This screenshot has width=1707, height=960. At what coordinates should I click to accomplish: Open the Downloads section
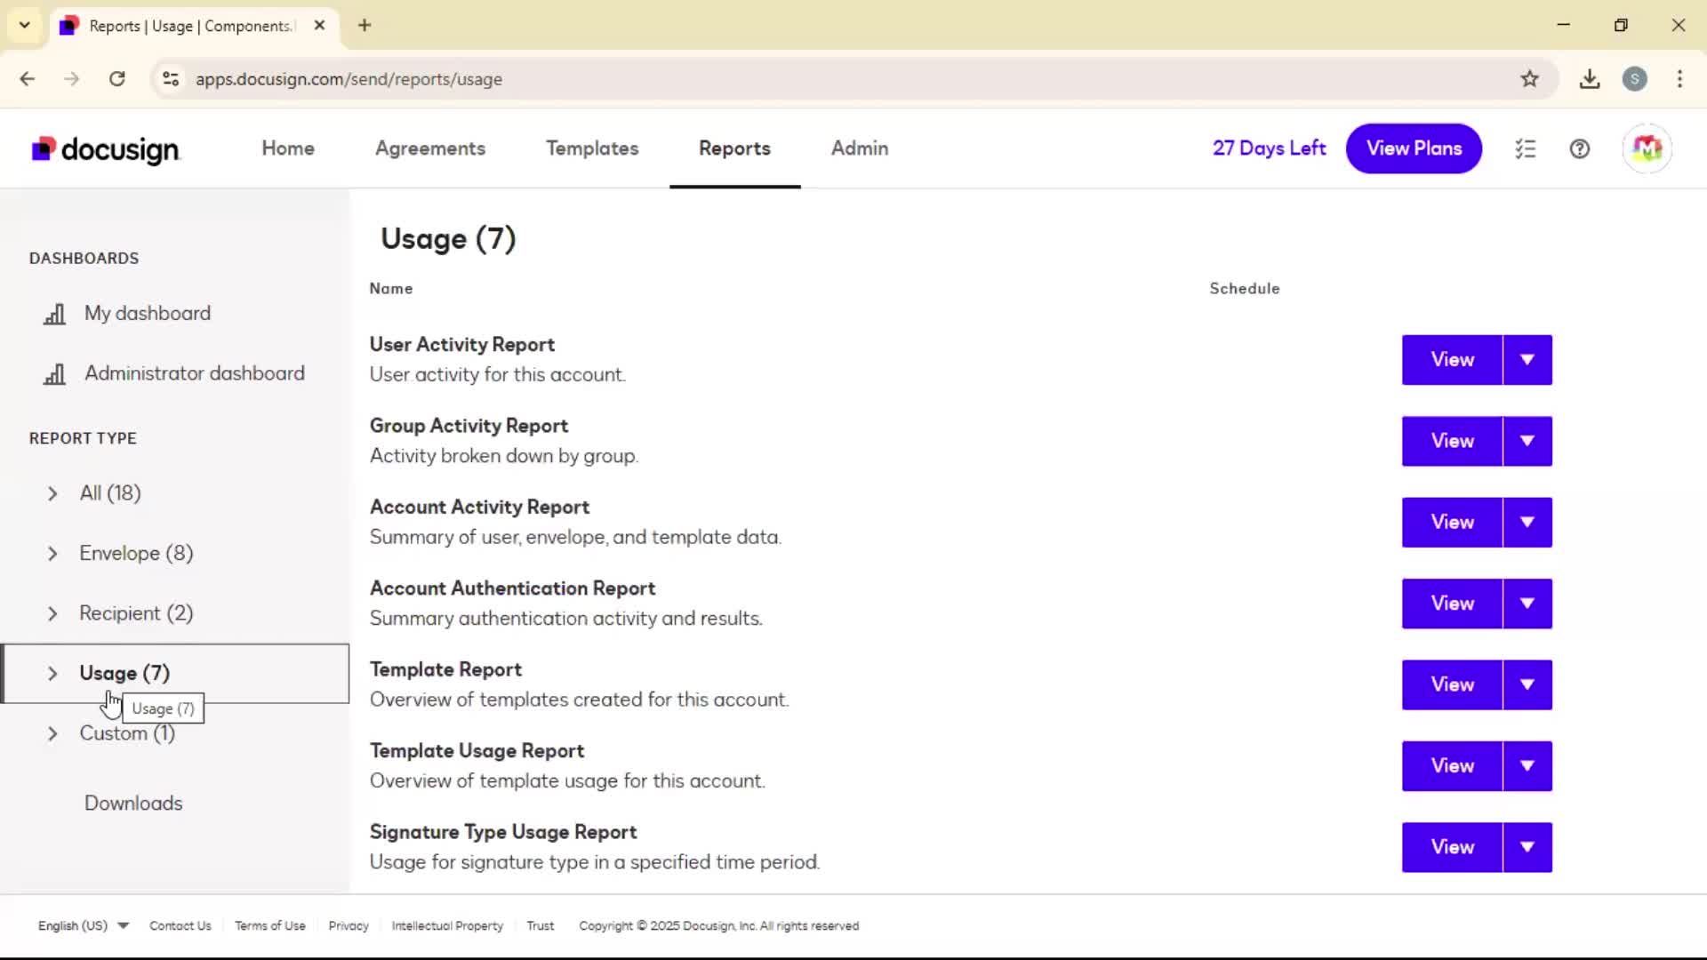tap(133, 804)
